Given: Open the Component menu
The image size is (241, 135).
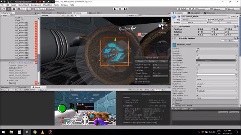Looking at the screenshot, I should tap(36, 5).
